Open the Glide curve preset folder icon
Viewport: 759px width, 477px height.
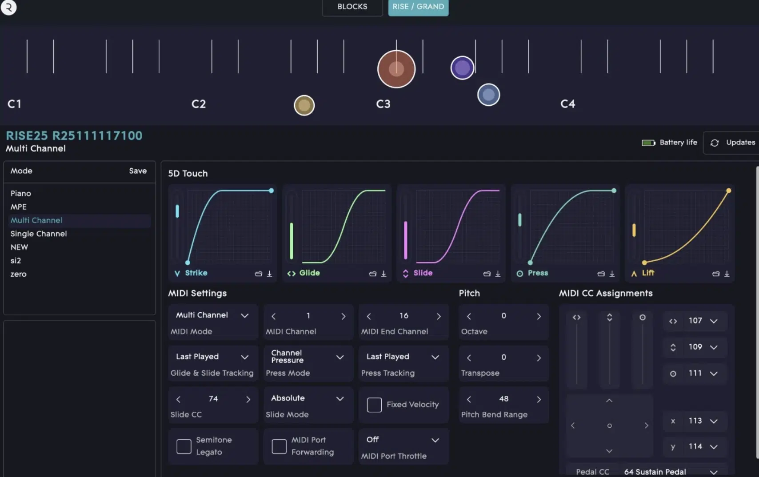tap(373, 274)
